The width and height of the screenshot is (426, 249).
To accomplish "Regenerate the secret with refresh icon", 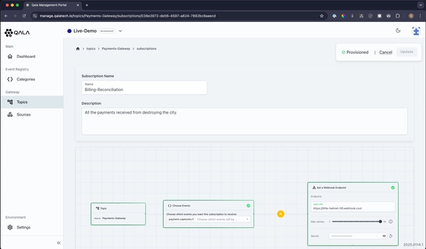I will tap(391, 236).
